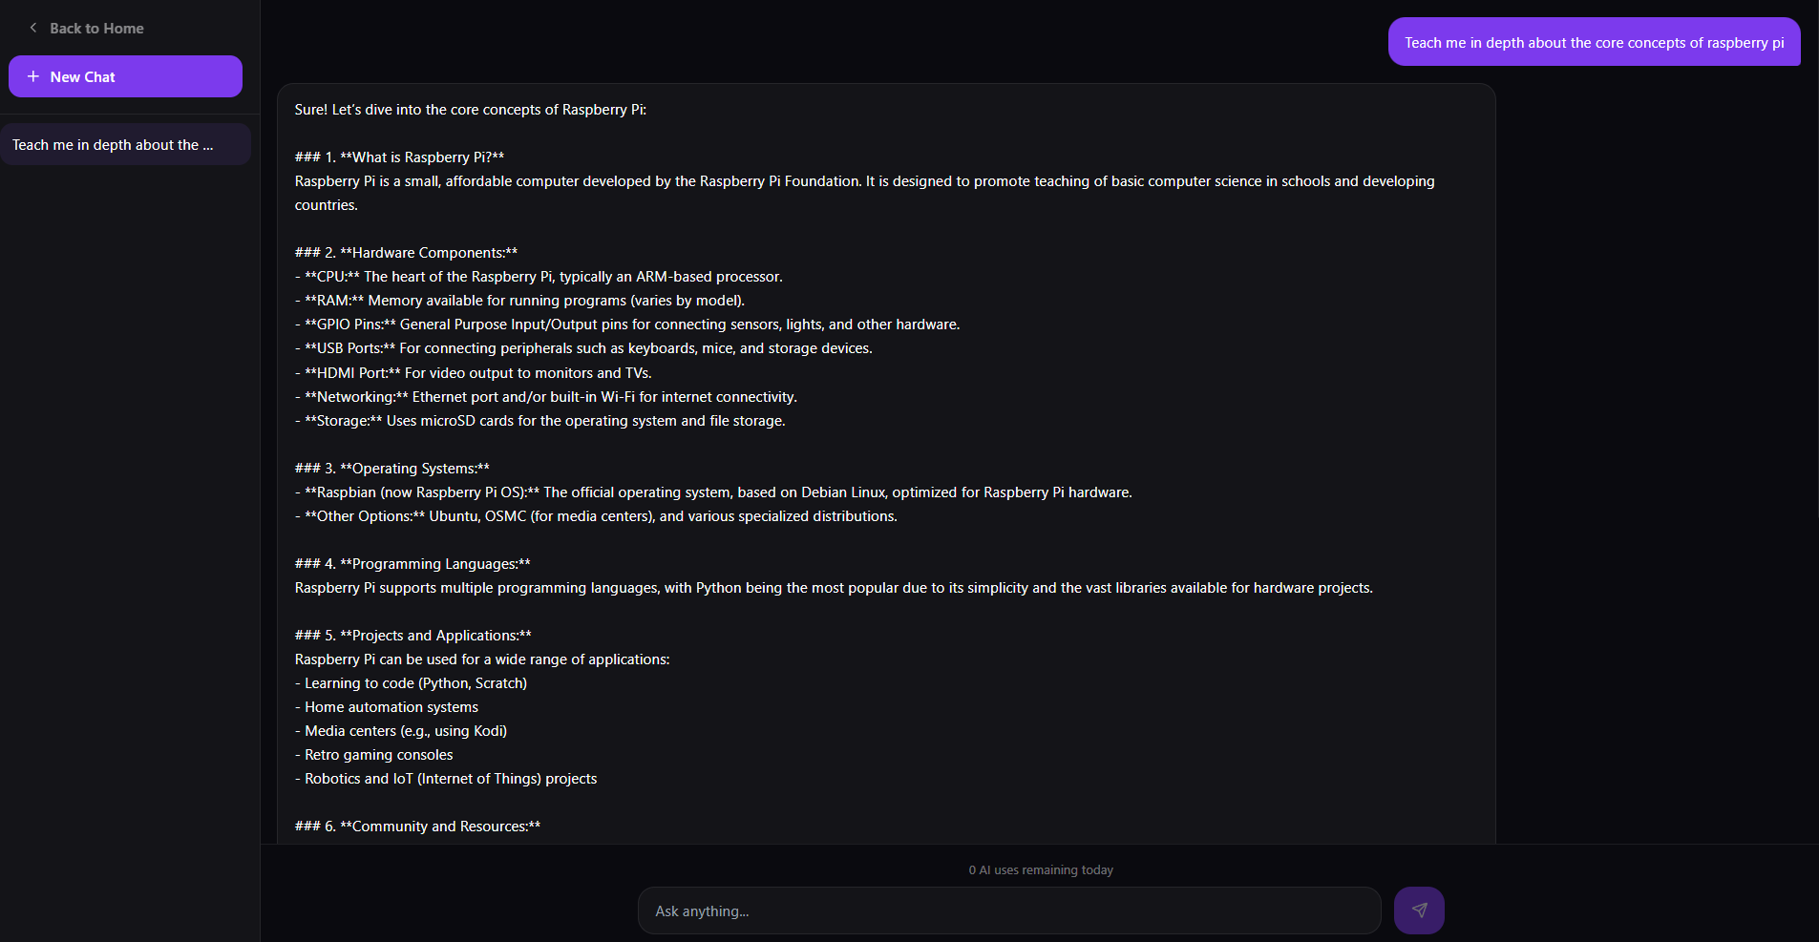
Task: Start a conversation with the New Chat button
Action: click(125, 76)
